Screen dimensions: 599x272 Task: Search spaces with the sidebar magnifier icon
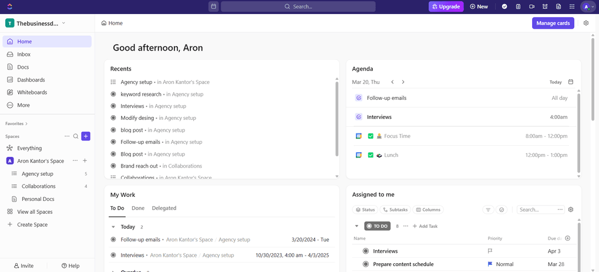click(76, 136)
